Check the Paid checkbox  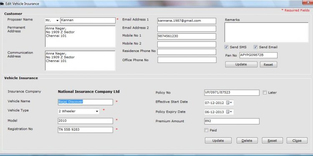click(206, 130)
